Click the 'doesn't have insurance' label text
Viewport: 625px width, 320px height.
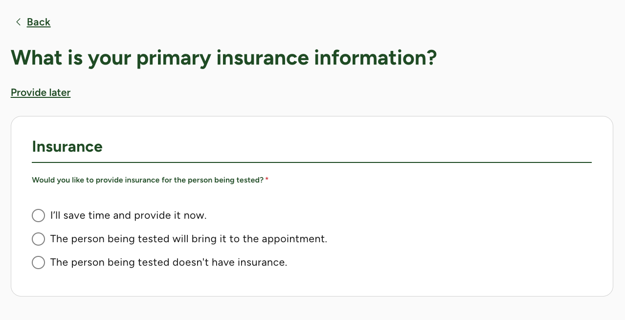point(168,262)
